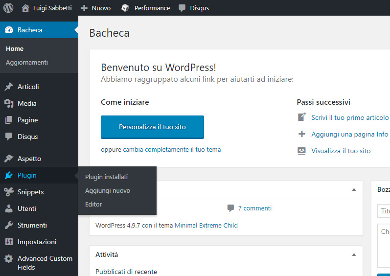Collapse the In sintesi panel with its arrow
The width and height of the screenshot is (390, 276).
tap(354, 189)
